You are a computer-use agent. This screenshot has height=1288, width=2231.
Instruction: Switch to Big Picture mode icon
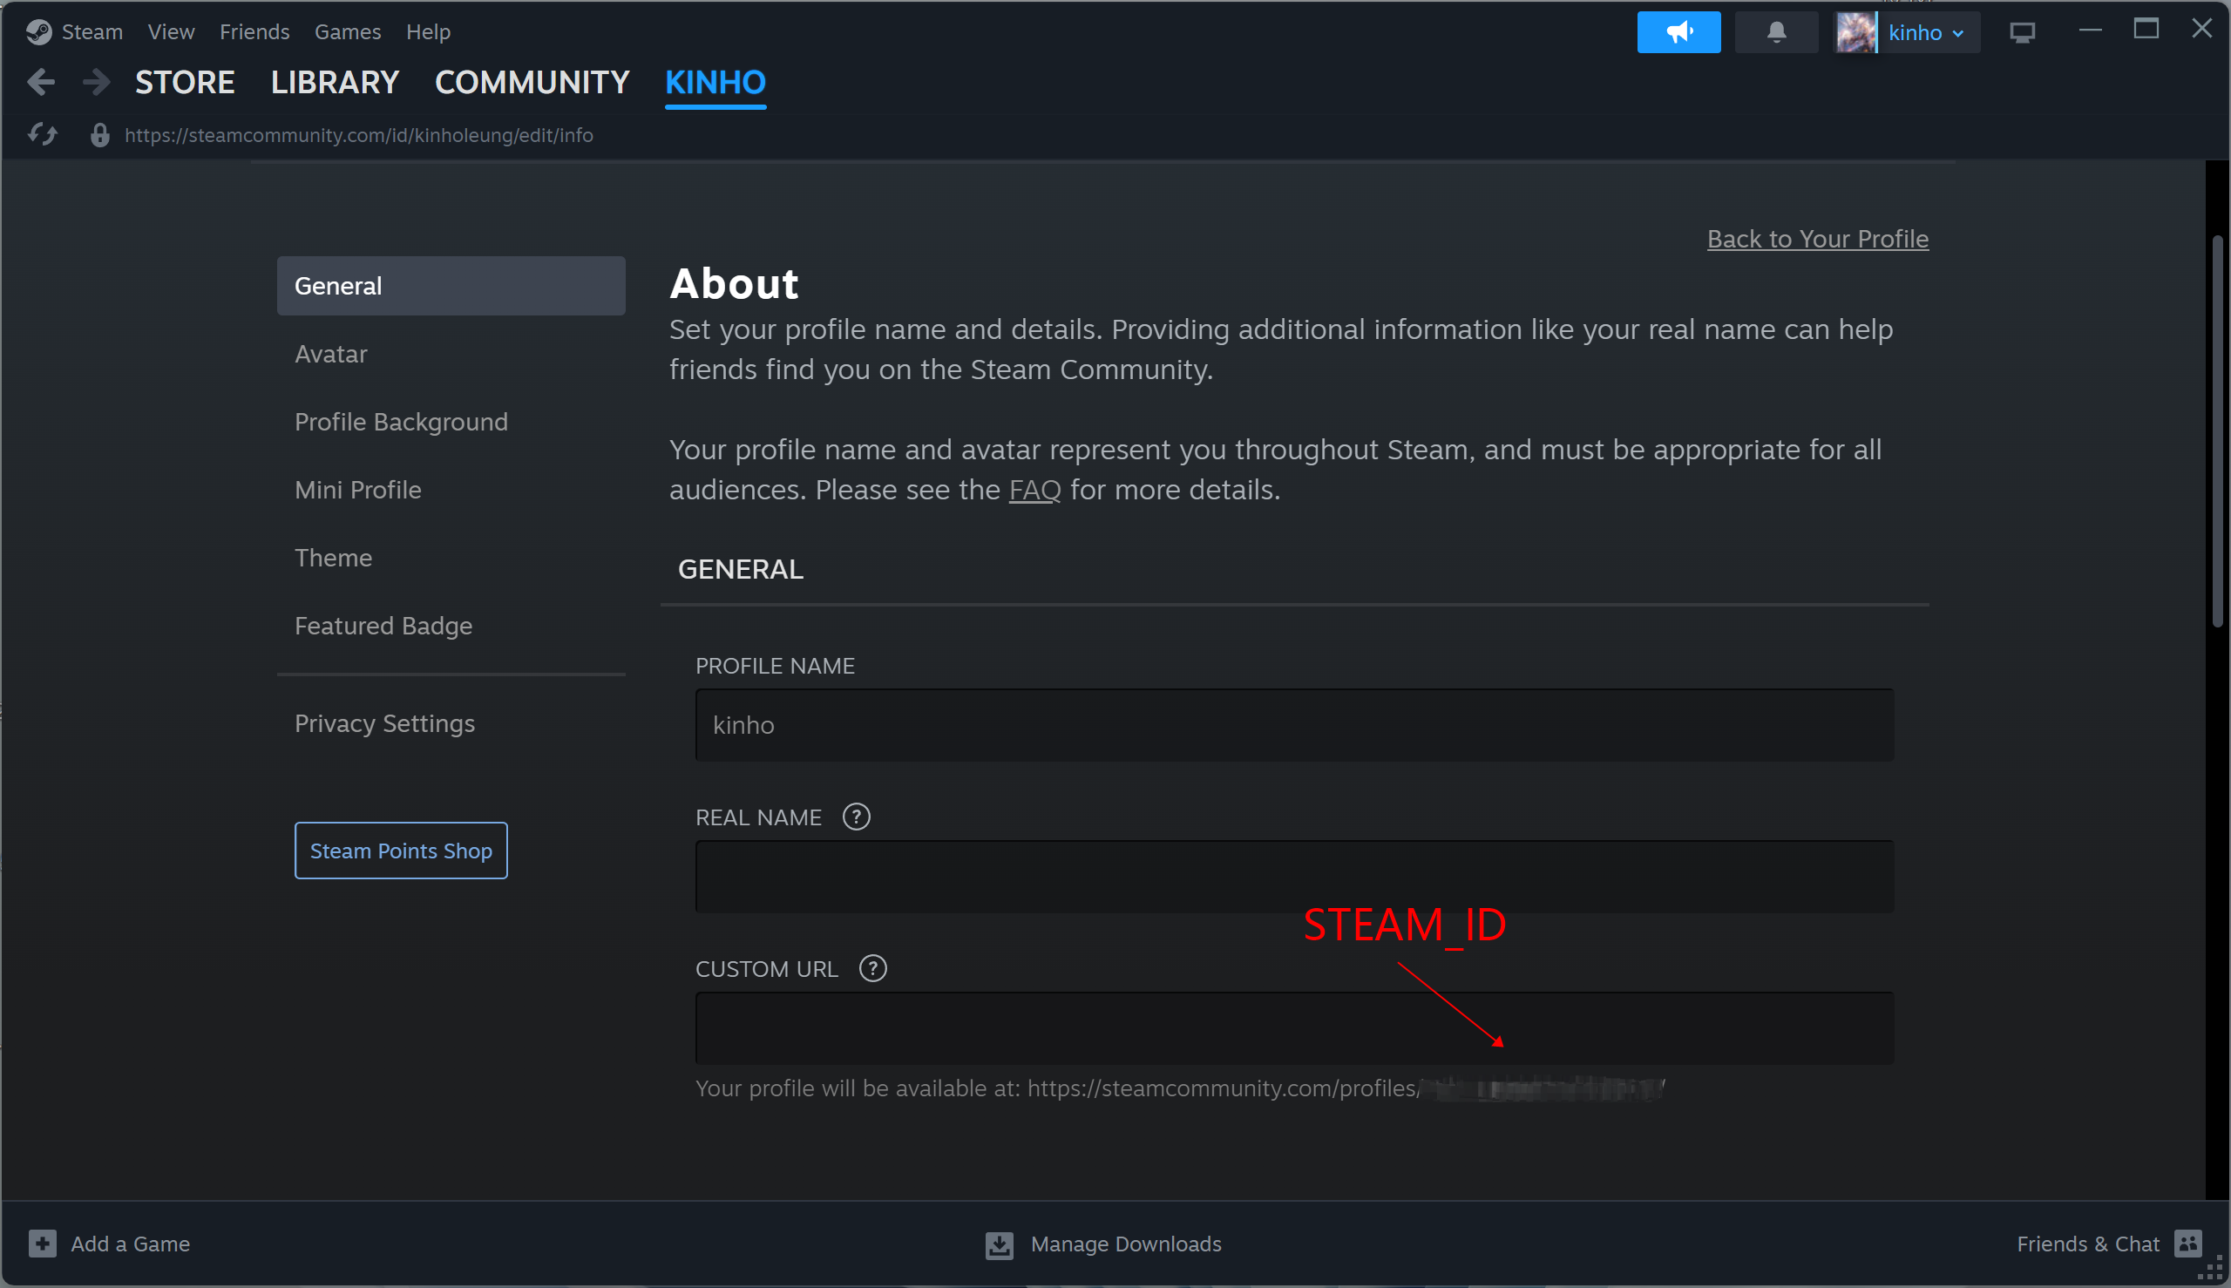point(2021,33)
